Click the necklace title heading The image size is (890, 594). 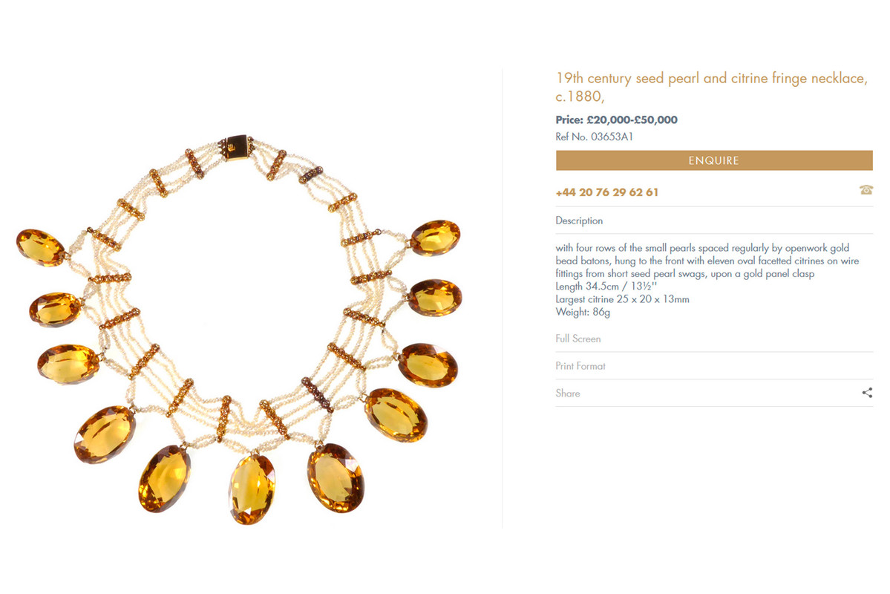711,87
